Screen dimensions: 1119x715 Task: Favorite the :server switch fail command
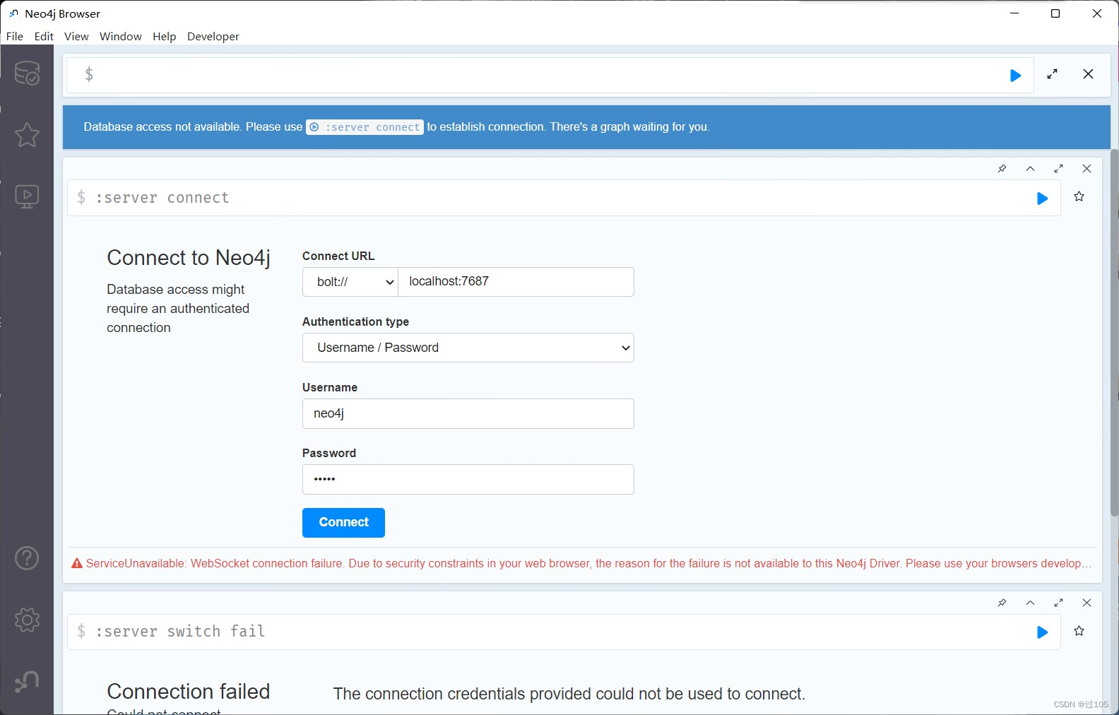[1079, 631]
